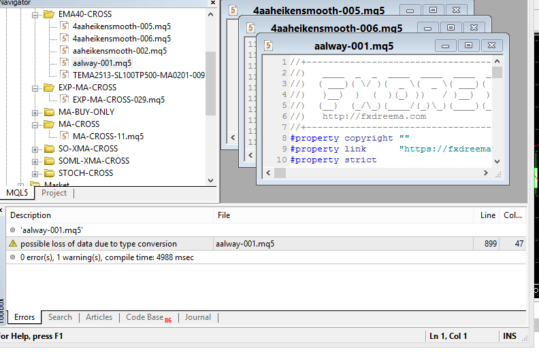This screenshot has width=539, height=362.
Task: Collapse the EMA40-CROSS folder
Action: pyautogui.click(x=35, y=15)
